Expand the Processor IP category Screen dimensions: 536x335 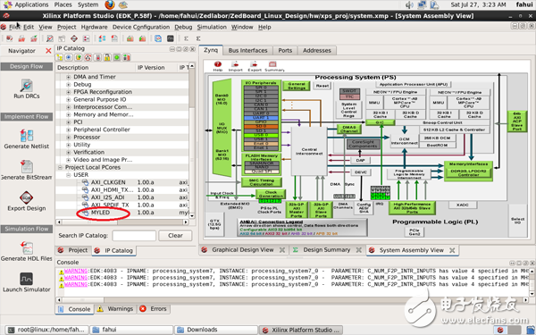tap(69, 137)
